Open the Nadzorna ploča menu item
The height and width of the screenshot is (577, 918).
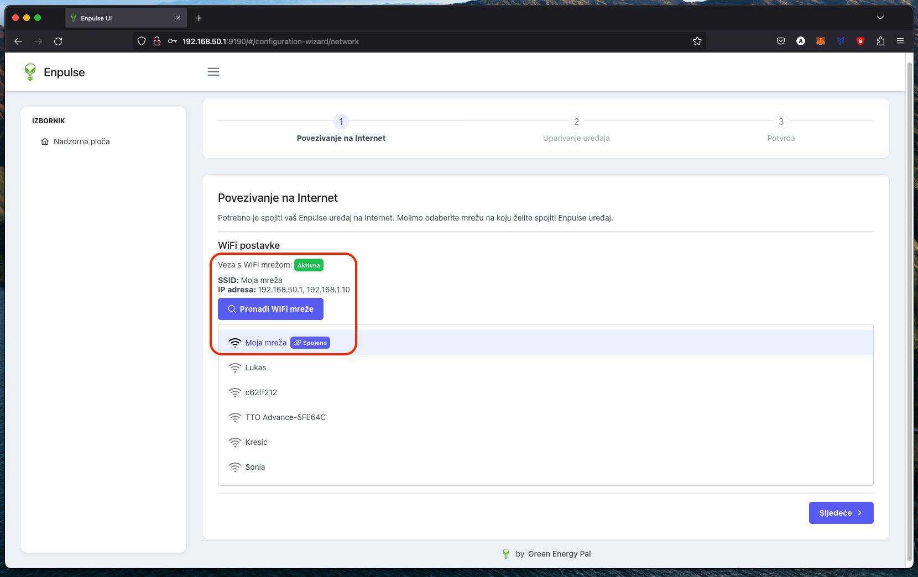(x=81, y=141)
